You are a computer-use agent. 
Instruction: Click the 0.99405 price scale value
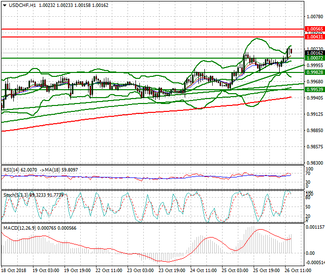[x=315, y=98]
